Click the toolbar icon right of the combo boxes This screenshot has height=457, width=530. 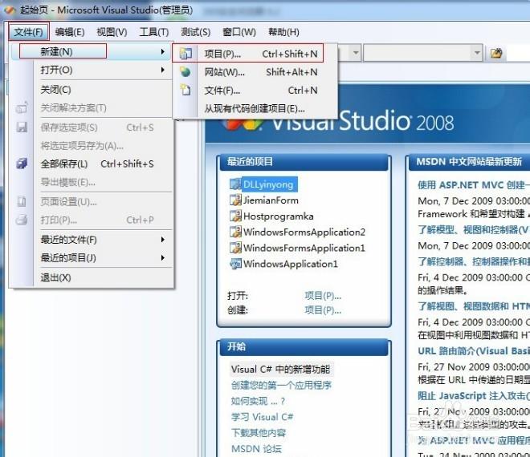click(496, 54)
